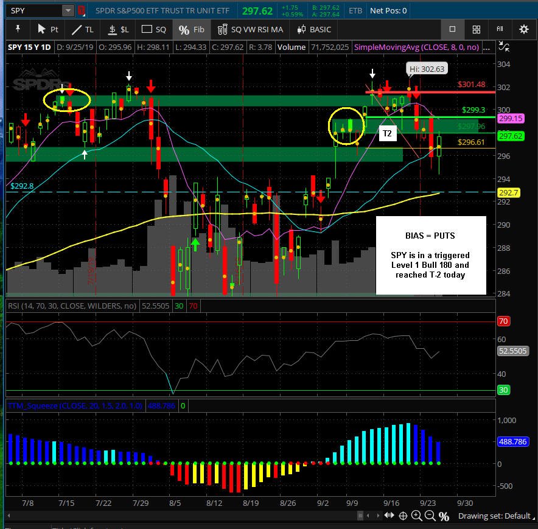Screen dimensions: 538x529
Task: Select the Fibonacci (% Fib) tool
Action: (x=191, y=29)
